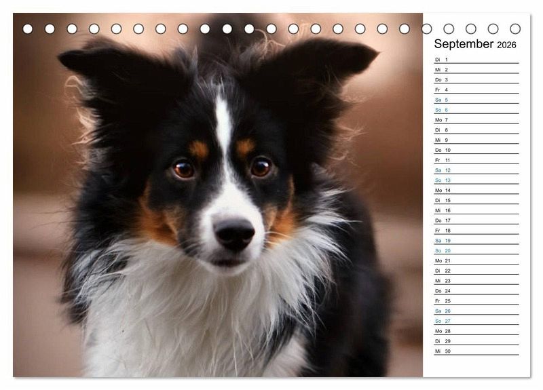Click the "September 2026" month heading

(x=475, y=44)
